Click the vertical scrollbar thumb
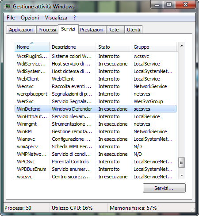Screen dimensions: 199x216 click(182, 162)
